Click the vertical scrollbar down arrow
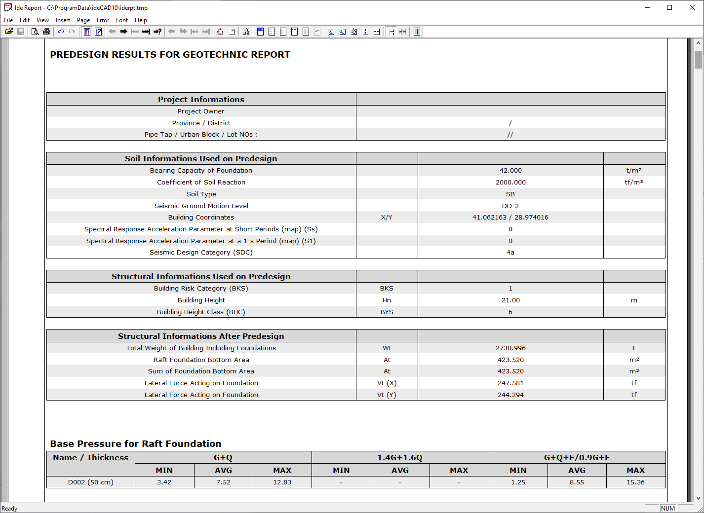The height and width of the screenshot is (513, 704). [x=698, y=498]
